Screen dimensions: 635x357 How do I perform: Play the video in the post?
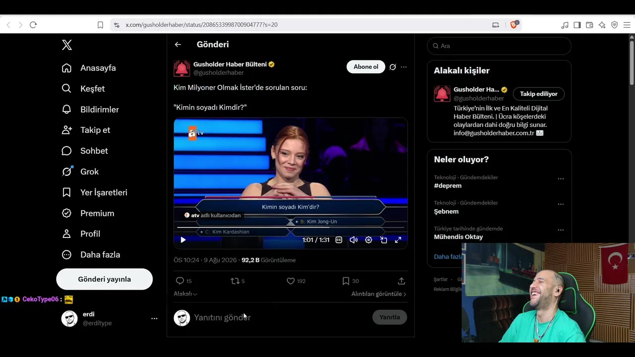(183, 240)
